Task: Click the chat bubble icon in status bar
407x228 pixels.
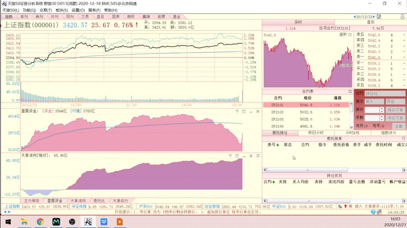Action: click(373, 212)
